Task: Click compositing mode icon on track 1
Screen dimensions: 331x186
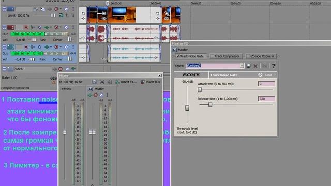Action: (x=61, y=15)
